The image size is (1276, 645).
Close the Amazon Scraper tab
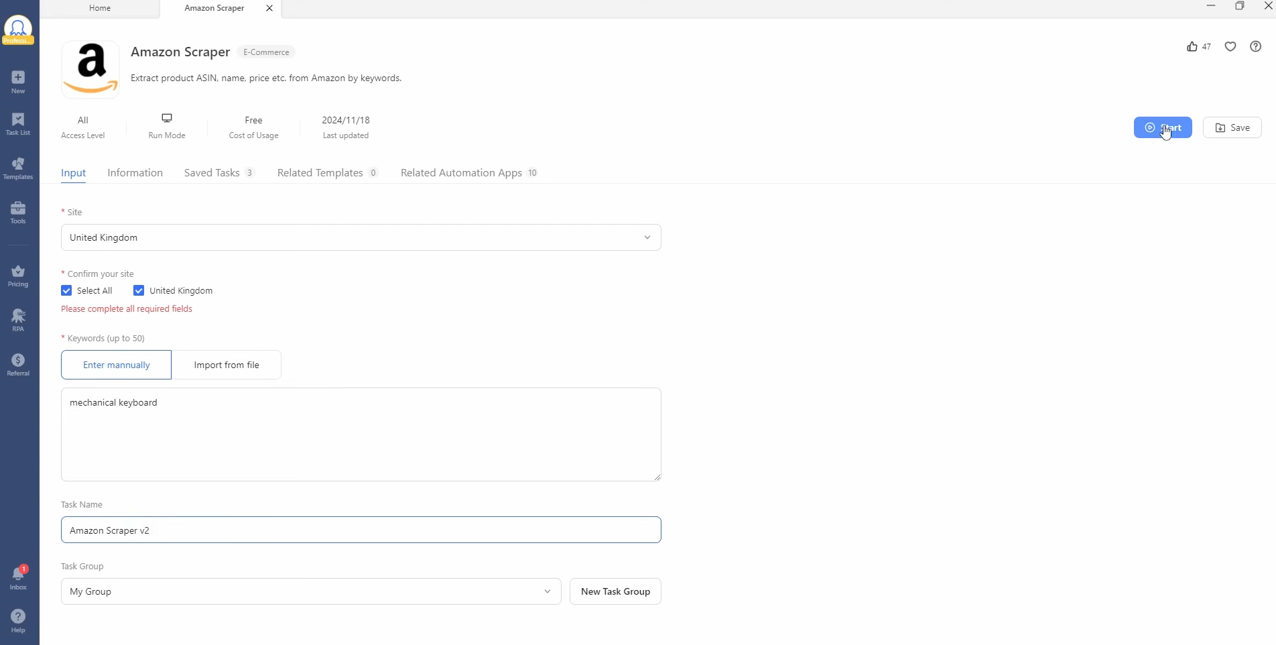[269, 8]
